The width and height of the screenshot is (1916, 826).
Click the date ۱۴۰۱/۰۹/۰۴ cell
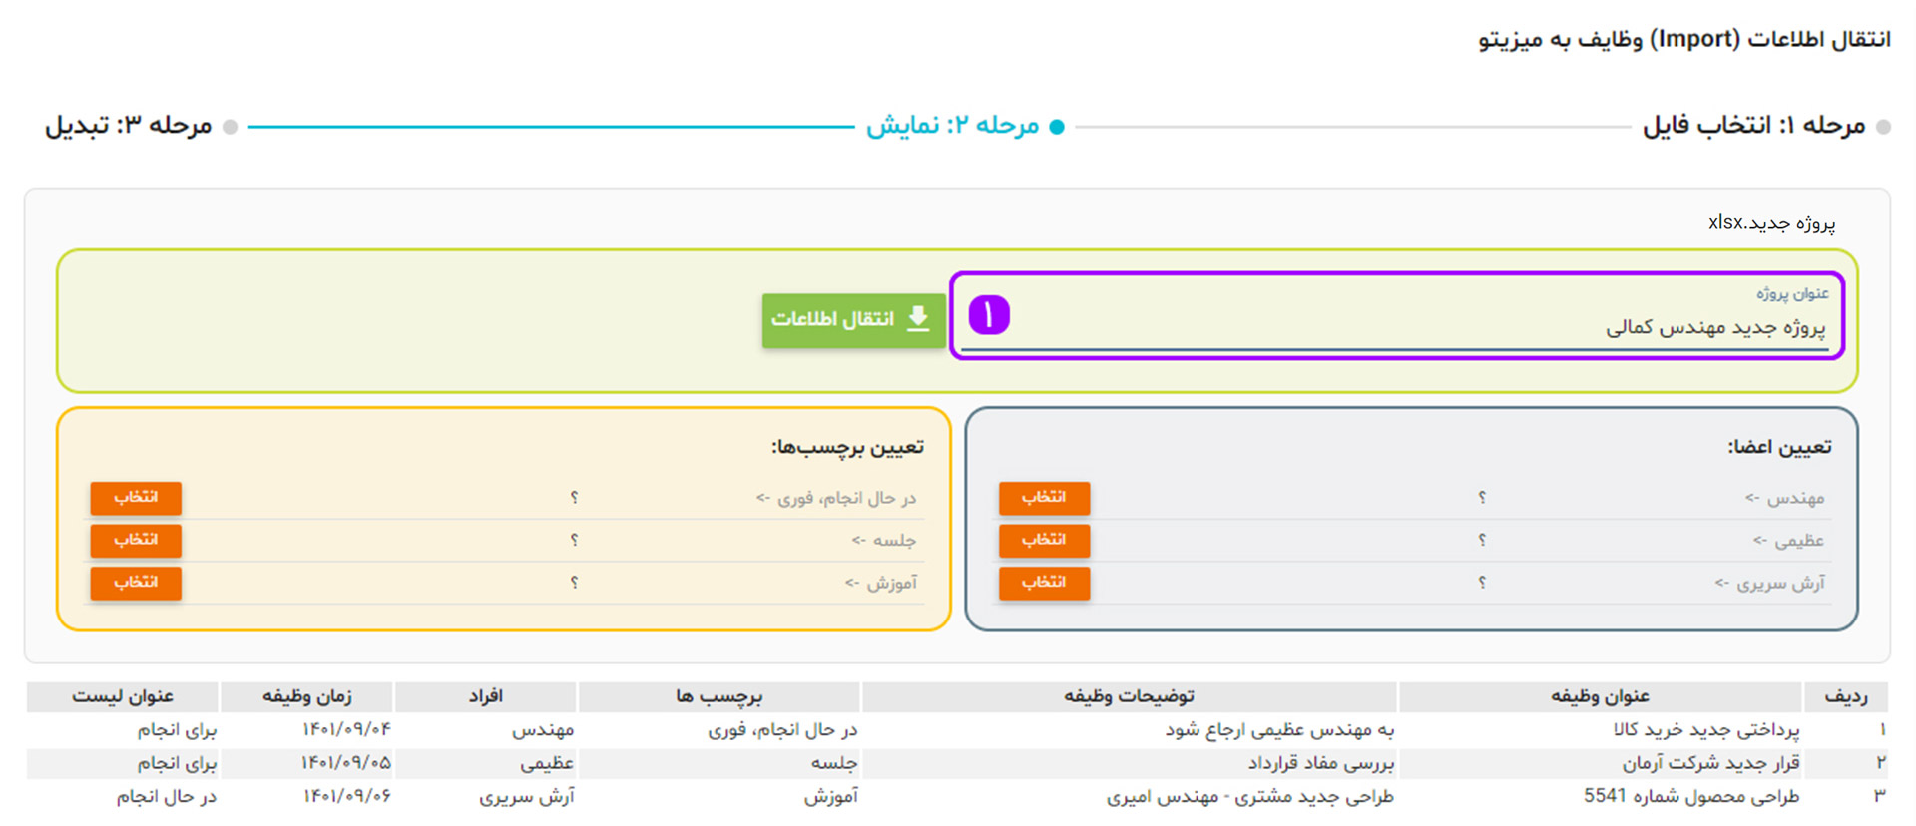[x=346, y=730]
